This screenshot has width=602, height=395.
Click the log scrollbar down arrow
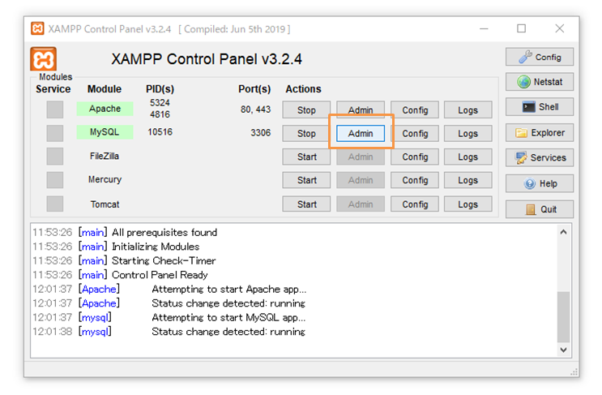tap(563, 350)
